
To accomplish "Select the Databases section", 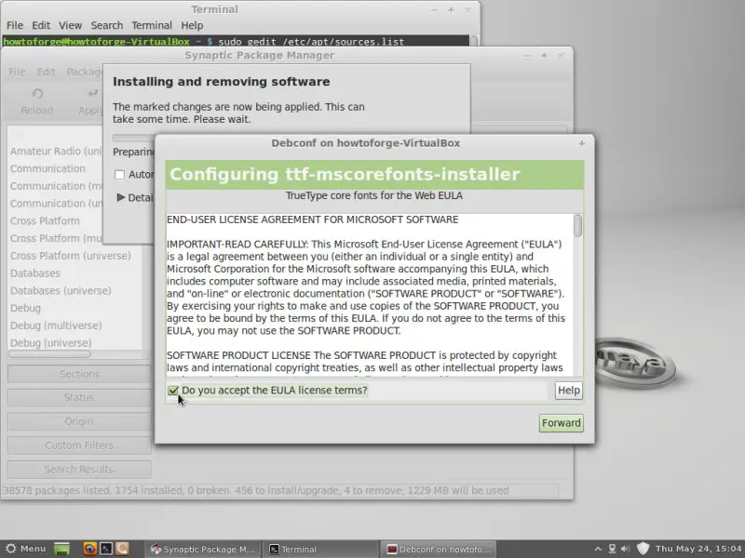I will (x=35, y=273).
